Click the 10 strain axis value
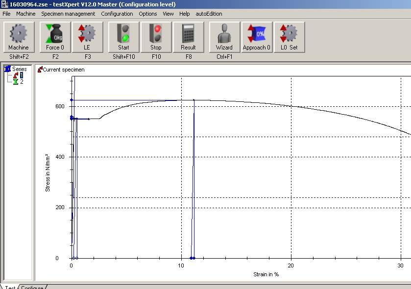 tap(181, 265)
